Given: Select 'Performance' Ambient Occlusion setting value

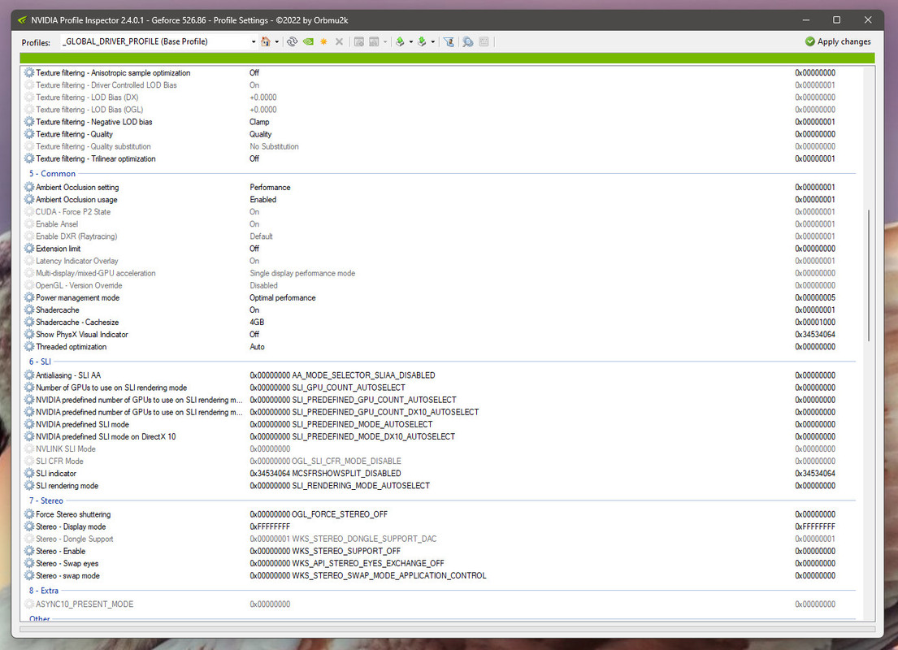Looking at the screenshot, I should click(x=270, y=187).
